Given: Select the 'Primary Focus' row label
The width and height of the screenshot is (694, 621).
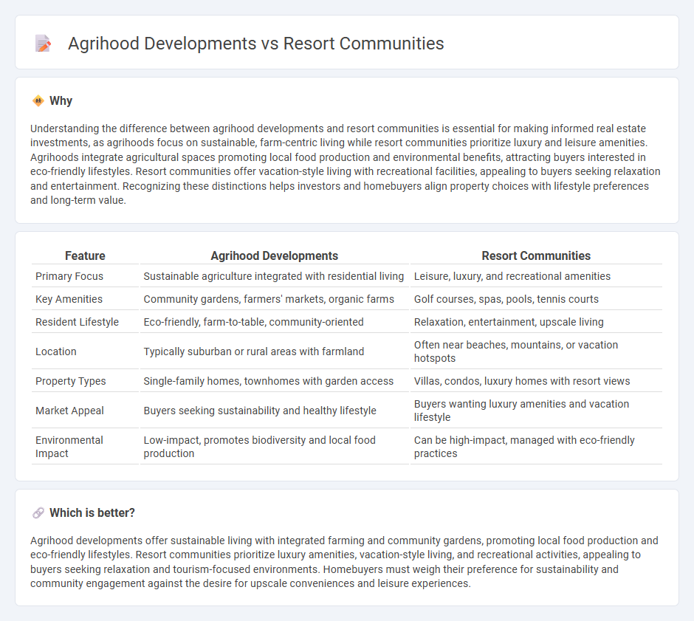Looking at the screenshot, I should pyautogui.click(x=69, y=276).
